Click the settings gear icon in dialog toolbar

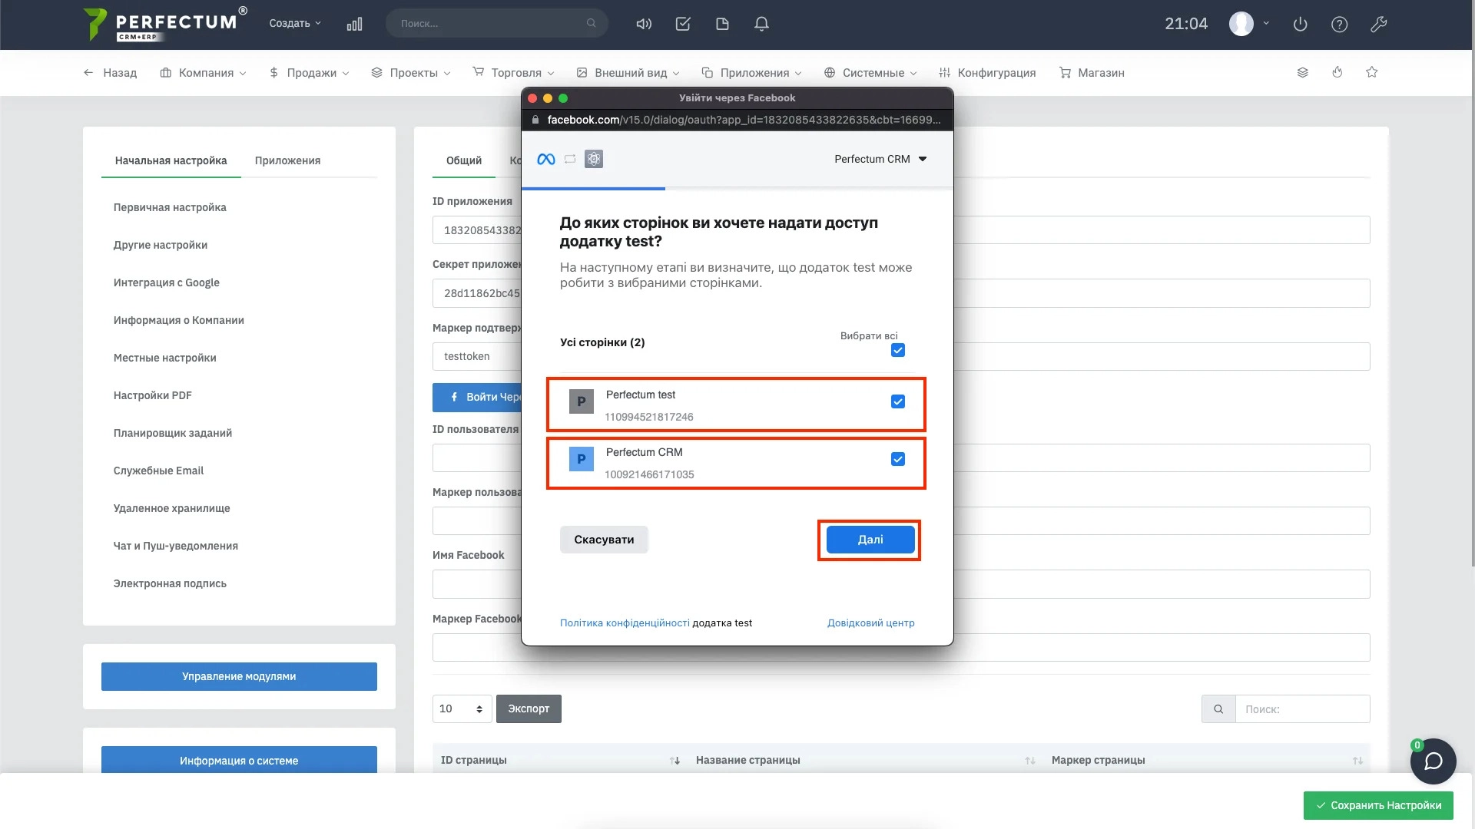tap(594, 158)
